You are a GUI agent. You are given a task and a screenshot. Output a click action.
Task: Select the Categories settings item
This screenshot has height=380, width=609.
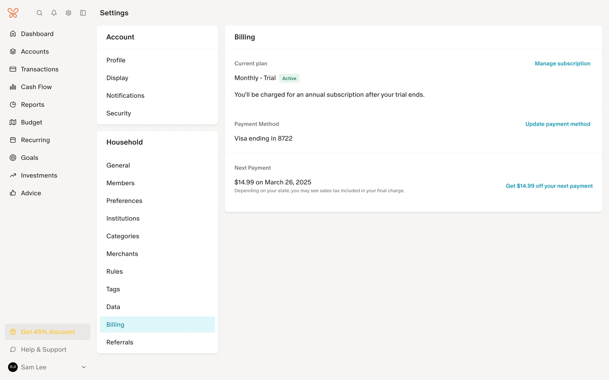point(123,236)
